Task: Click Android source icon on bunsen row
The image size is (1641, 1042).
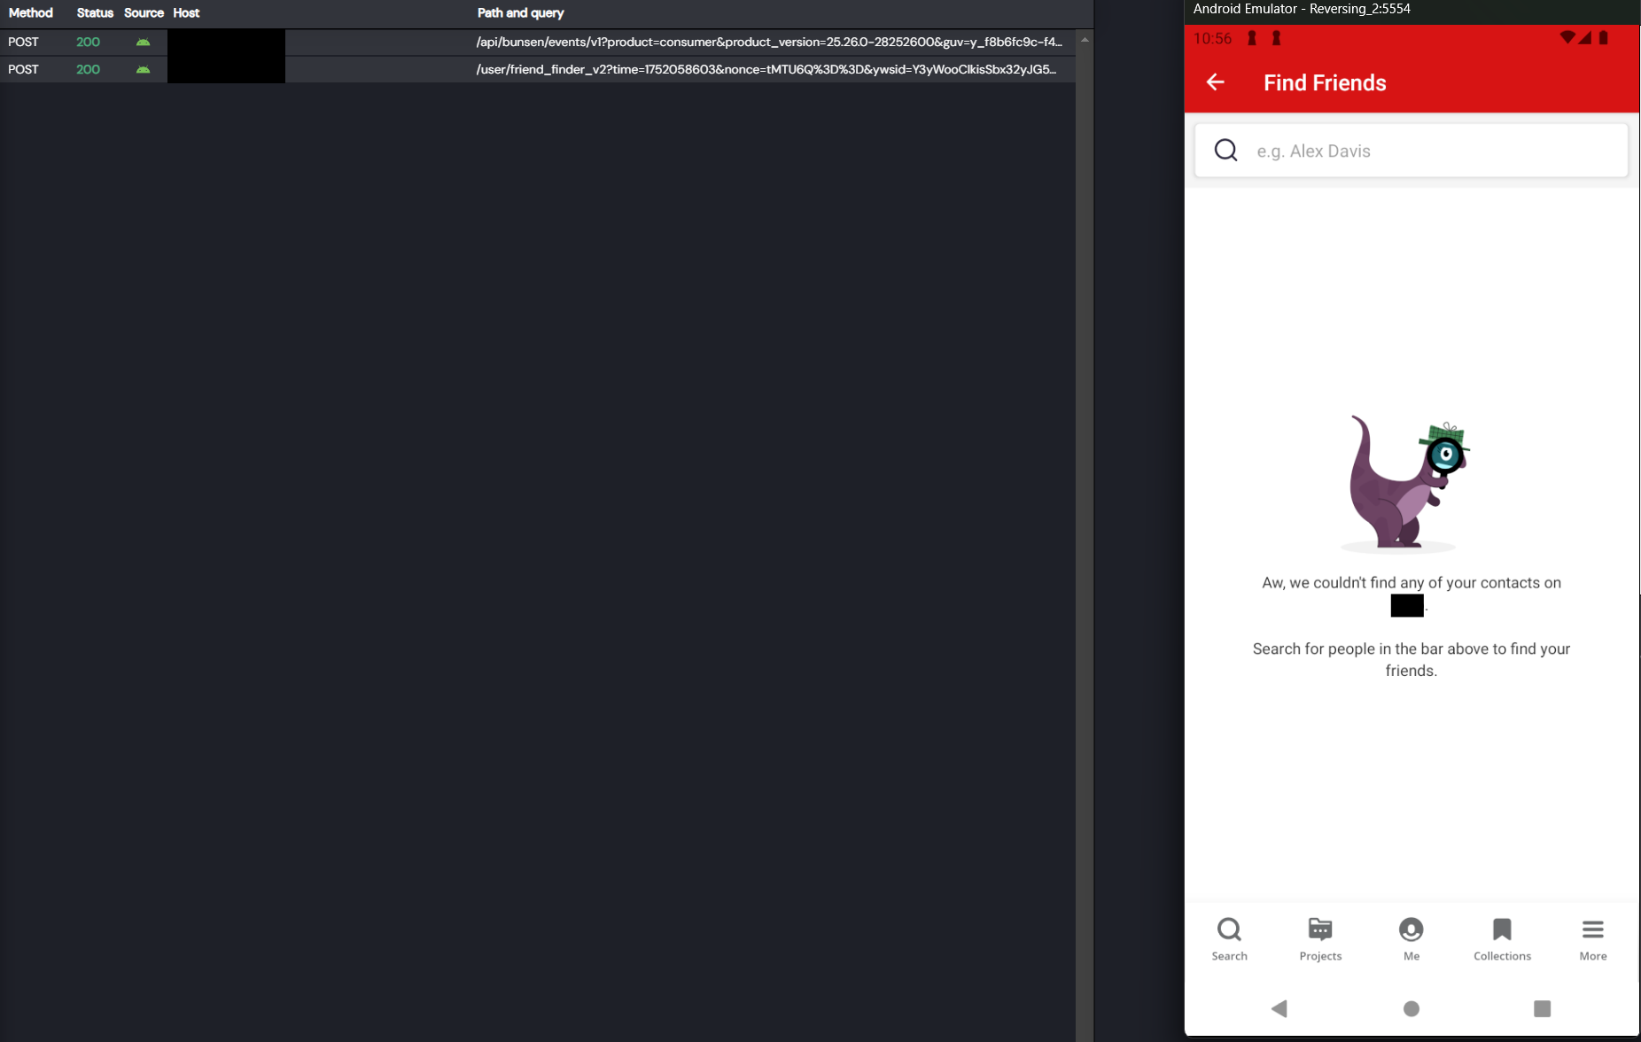Action: 143,43
